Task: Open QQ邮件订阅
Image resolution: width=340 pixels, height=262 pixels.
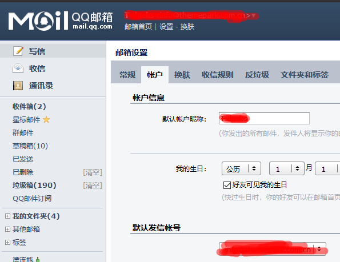Action: pyautogui.click(x=32, y=199)
